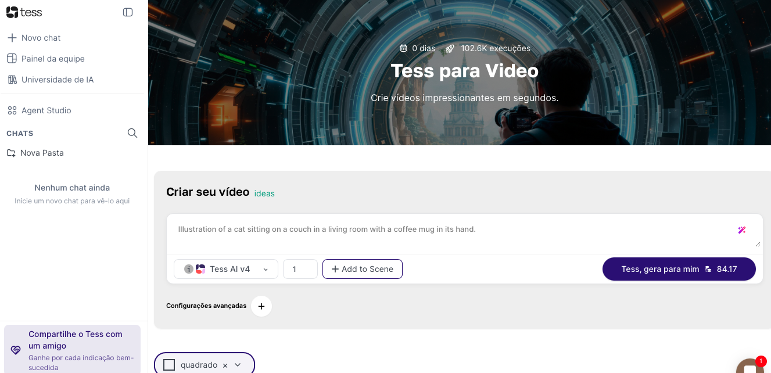771x373 pixels.
Task: Open Agent Studio
Action: tap(39, 110)
